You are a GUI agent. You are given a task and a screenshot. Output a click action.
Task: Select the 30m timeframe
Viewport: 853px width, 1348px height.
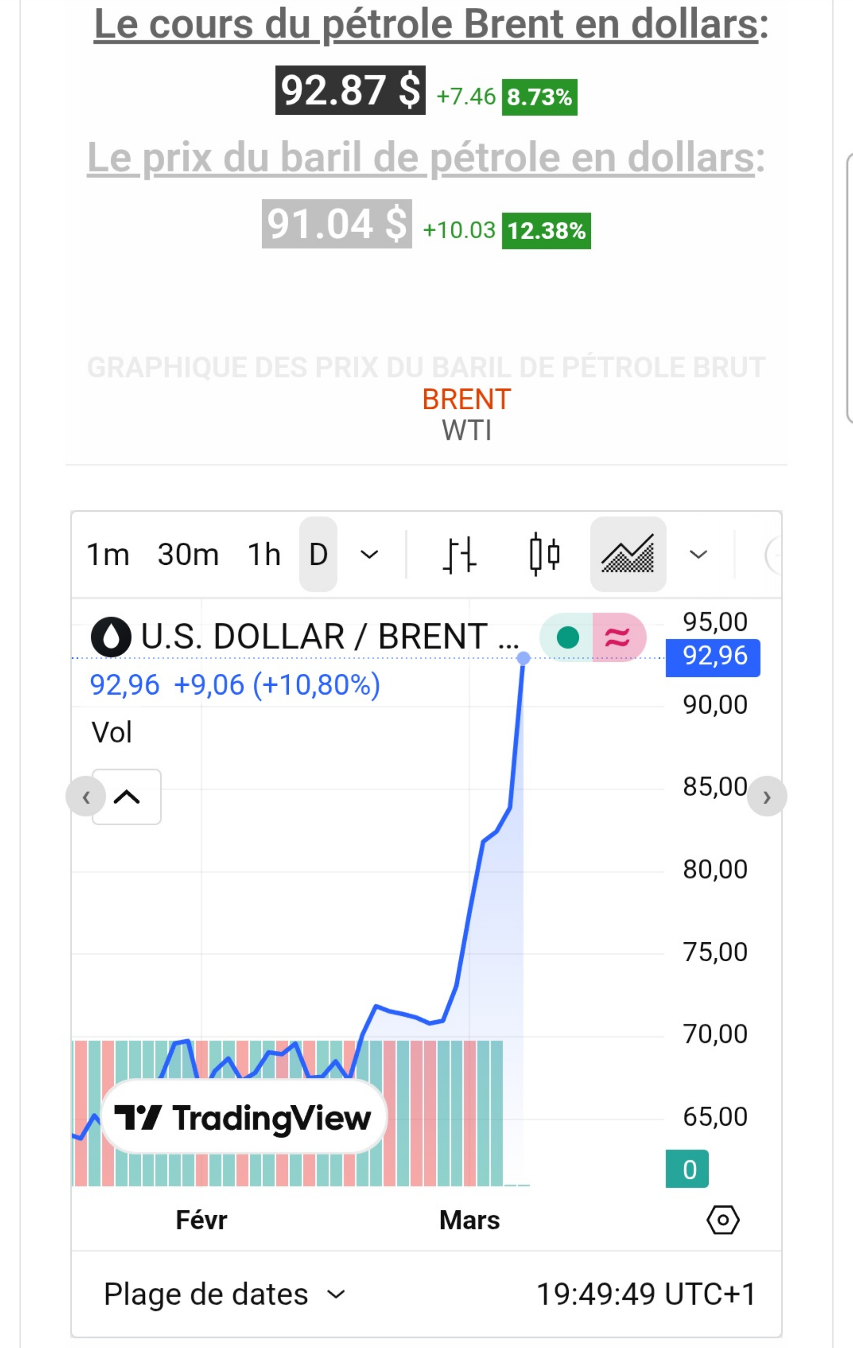click(x=188, y=555)
